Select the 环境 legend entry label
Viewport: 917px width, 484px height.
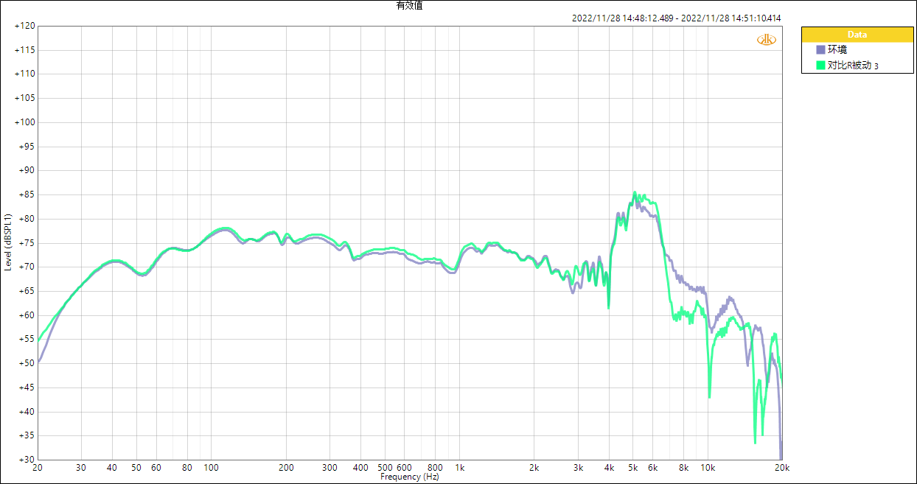(837, 50)
